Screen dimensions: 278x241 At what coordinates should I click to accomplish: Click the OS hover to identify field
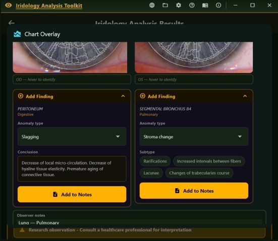point(194,79)
